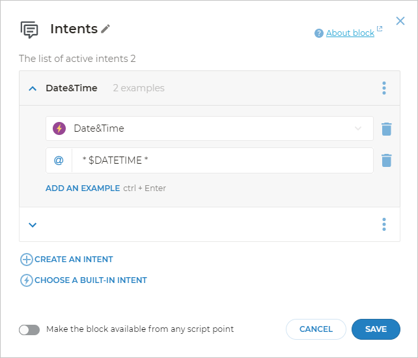This screenshot has height=358, width=418.
Task: Click the * $DATETIME * example field
Action: tap(221, 160)
